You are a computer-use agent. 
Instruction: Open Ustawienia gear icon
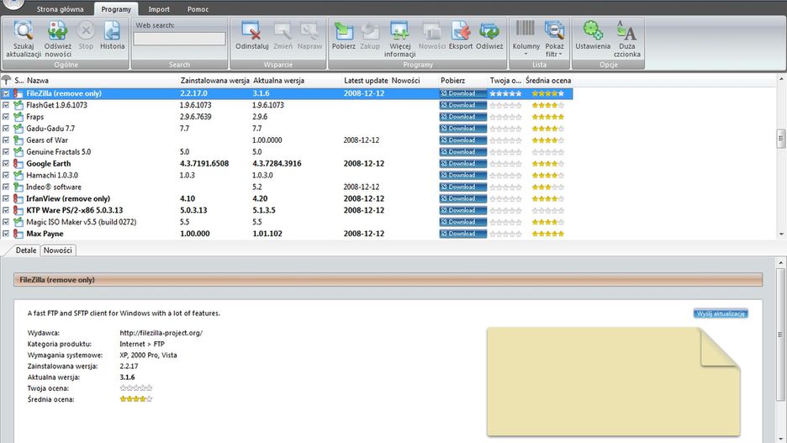coord(593,32)
